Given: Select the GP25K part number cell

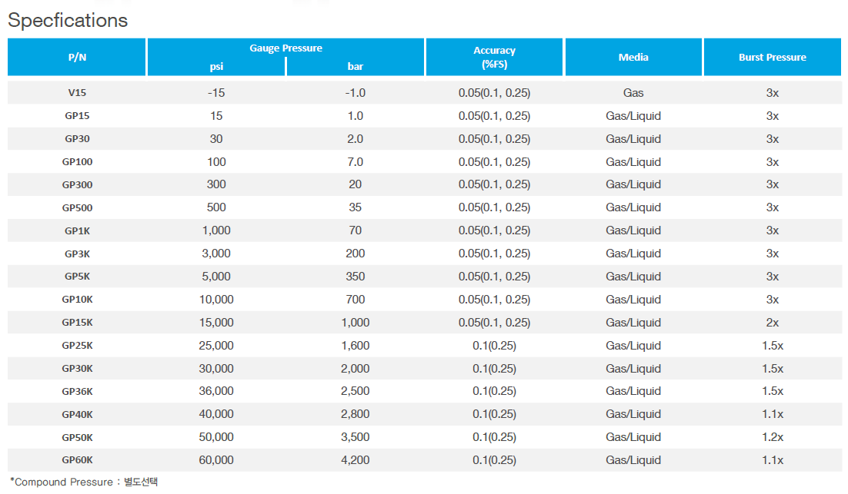Looking at the screenshot, I should click(77, 346).
